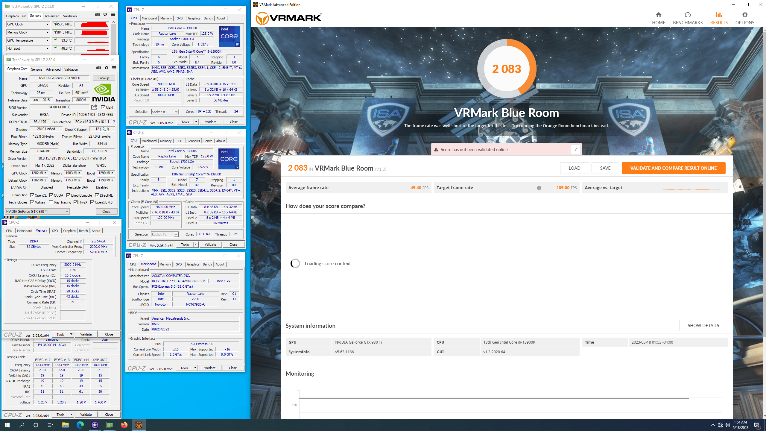
Task: Open Windows Search on taskbar
Action: (22, 425)
